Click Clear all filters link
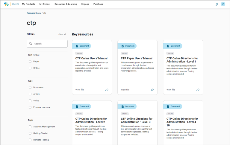Image resolution: width=230 pixels, height=145 pixels. pos(62,34)
